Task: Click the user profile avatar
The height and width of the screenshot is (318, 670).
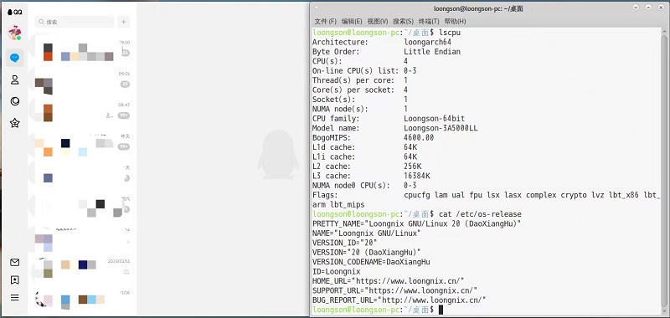Action: [x=14, y=33]
